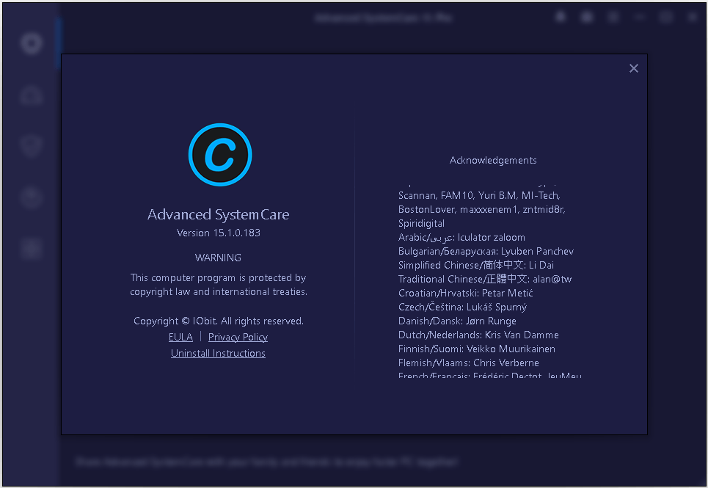The width and height of the screenshot is (708, 488).
Task: Click the BostonLover, maxxxenem1 credits line
Action: point(482,209)
